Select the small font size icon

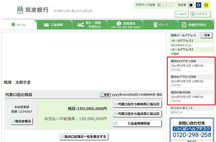(159, 5)
